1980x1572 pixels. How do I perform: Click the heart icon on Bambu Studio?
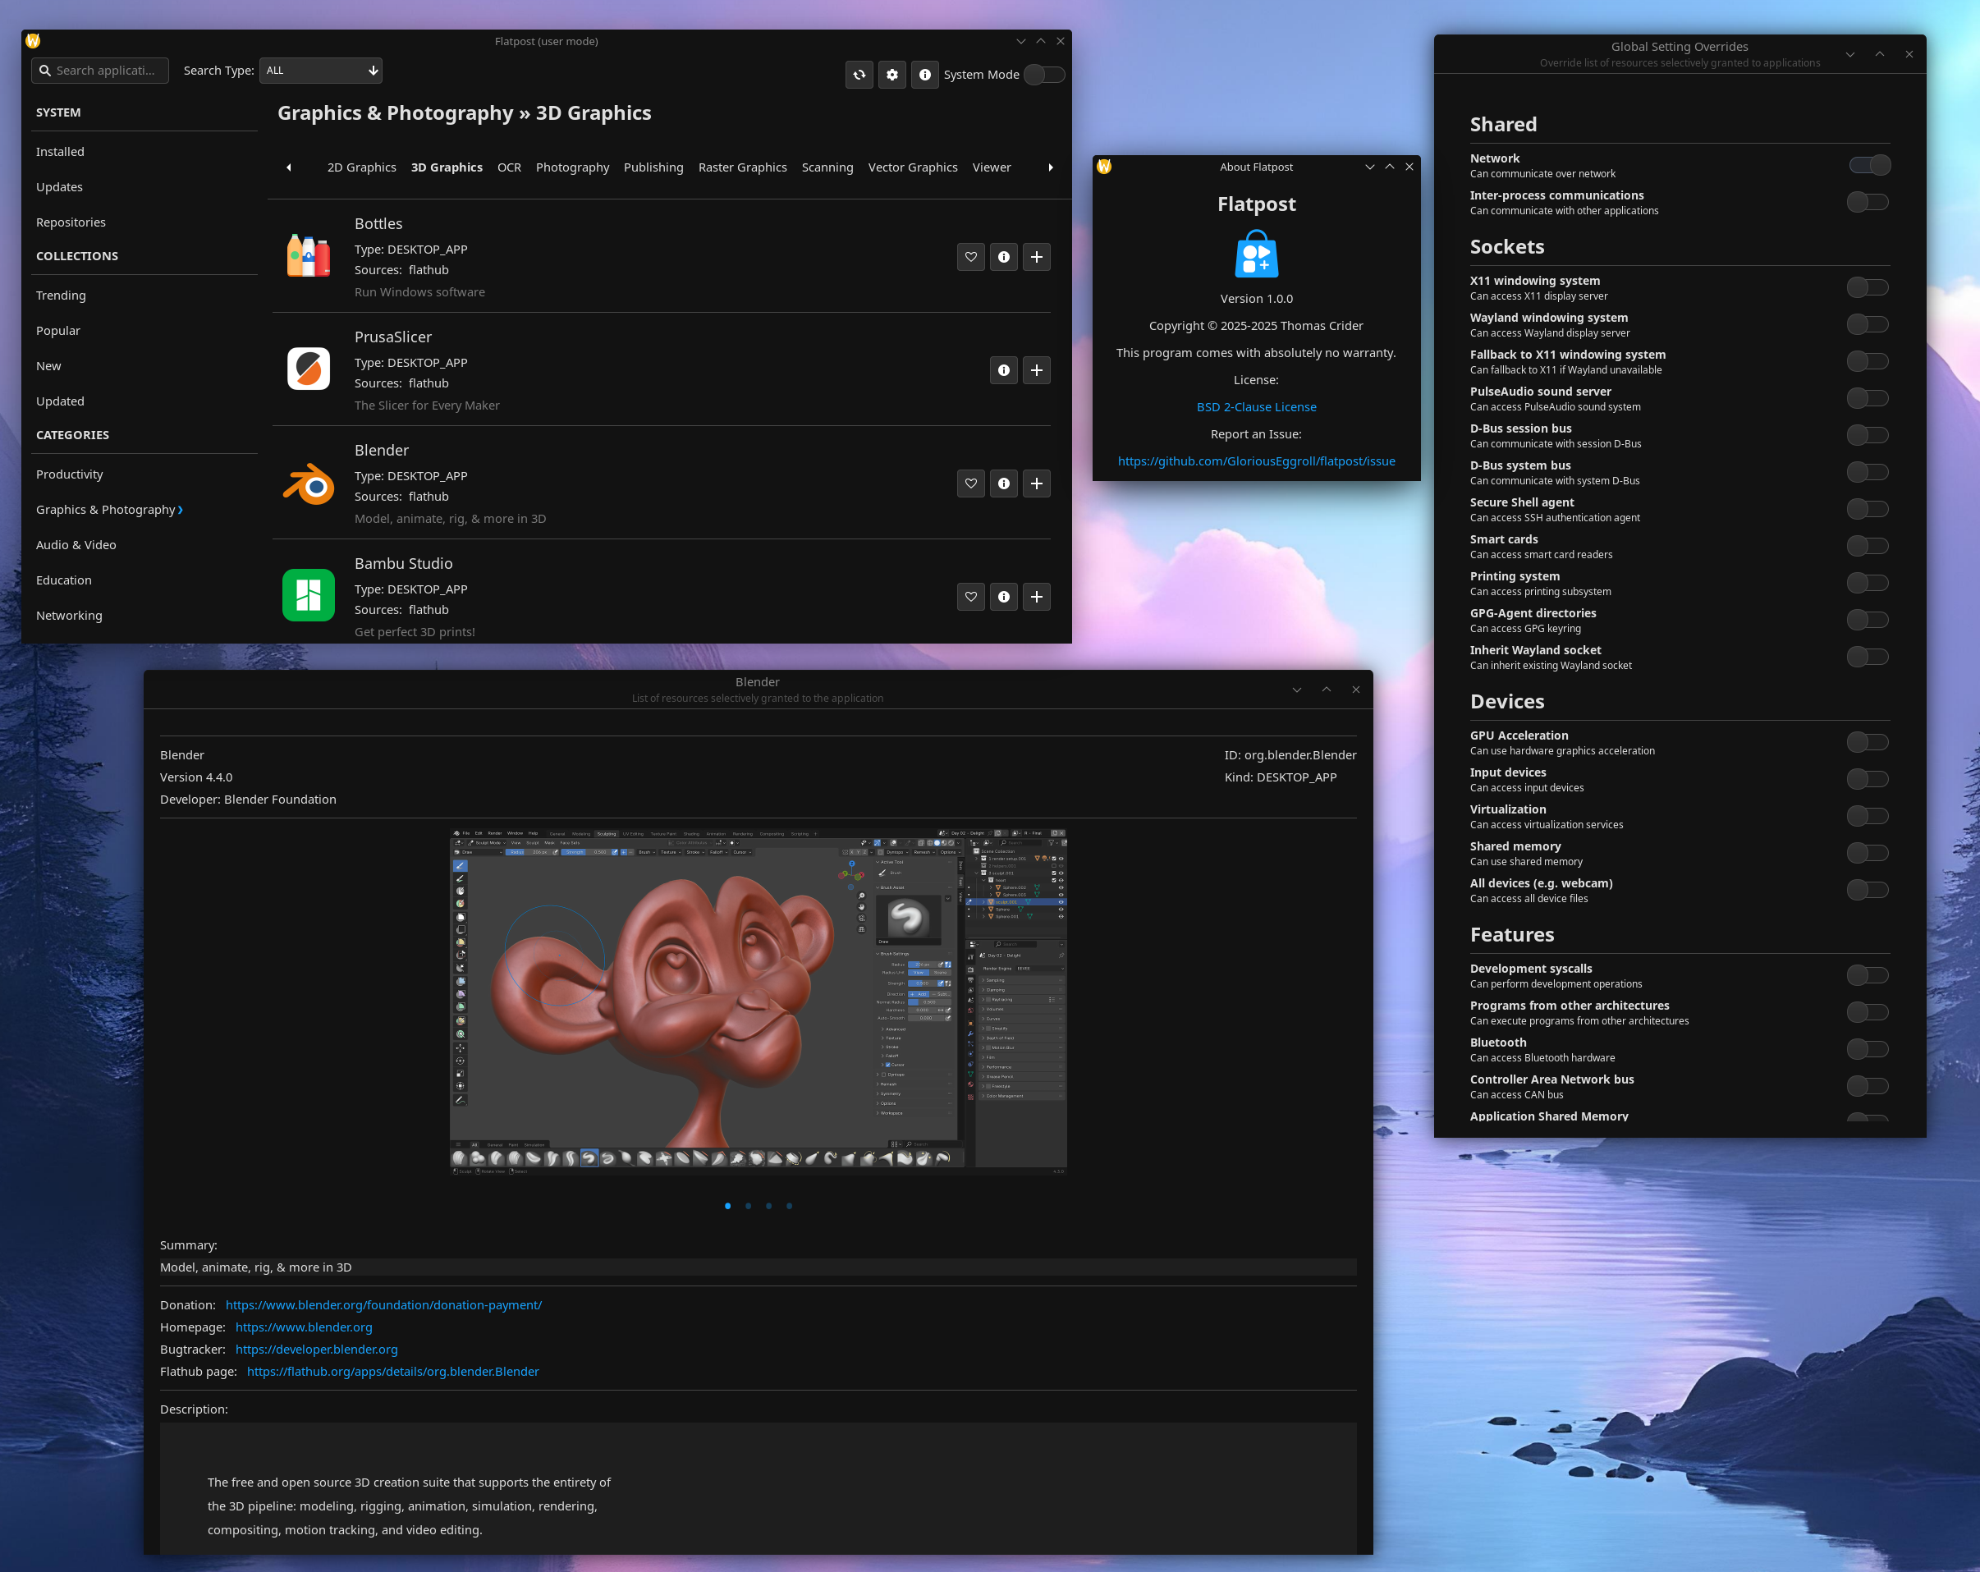971,597
